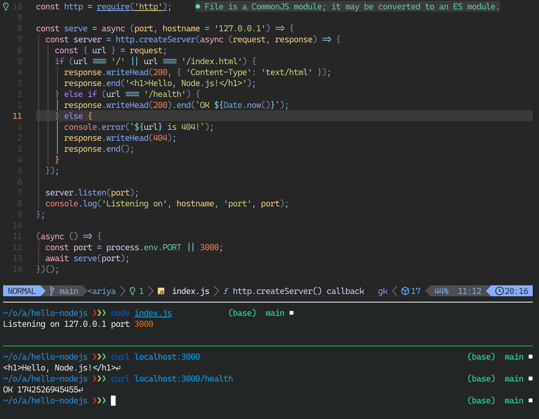Click process.env.PORT expression
The image size is (539, 419).
(x=144, y=247)
